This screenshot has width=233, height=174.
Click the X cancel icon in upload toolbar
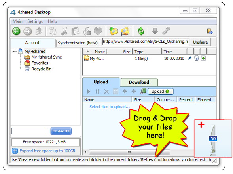coord(106,92)
